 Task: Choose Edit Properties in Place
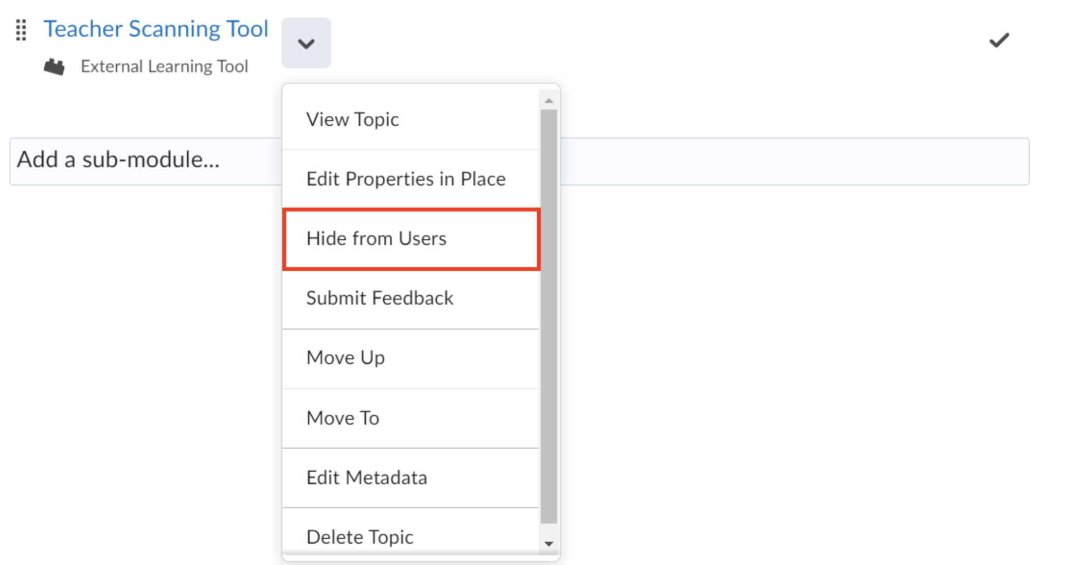tap(406, 179)
